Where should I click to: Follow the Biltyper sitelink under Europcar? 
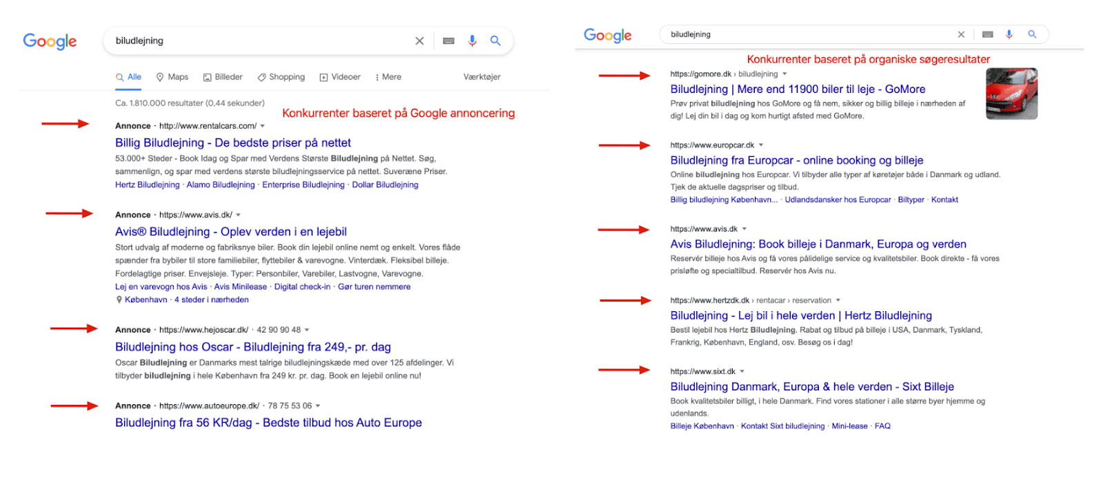(911, 200)
